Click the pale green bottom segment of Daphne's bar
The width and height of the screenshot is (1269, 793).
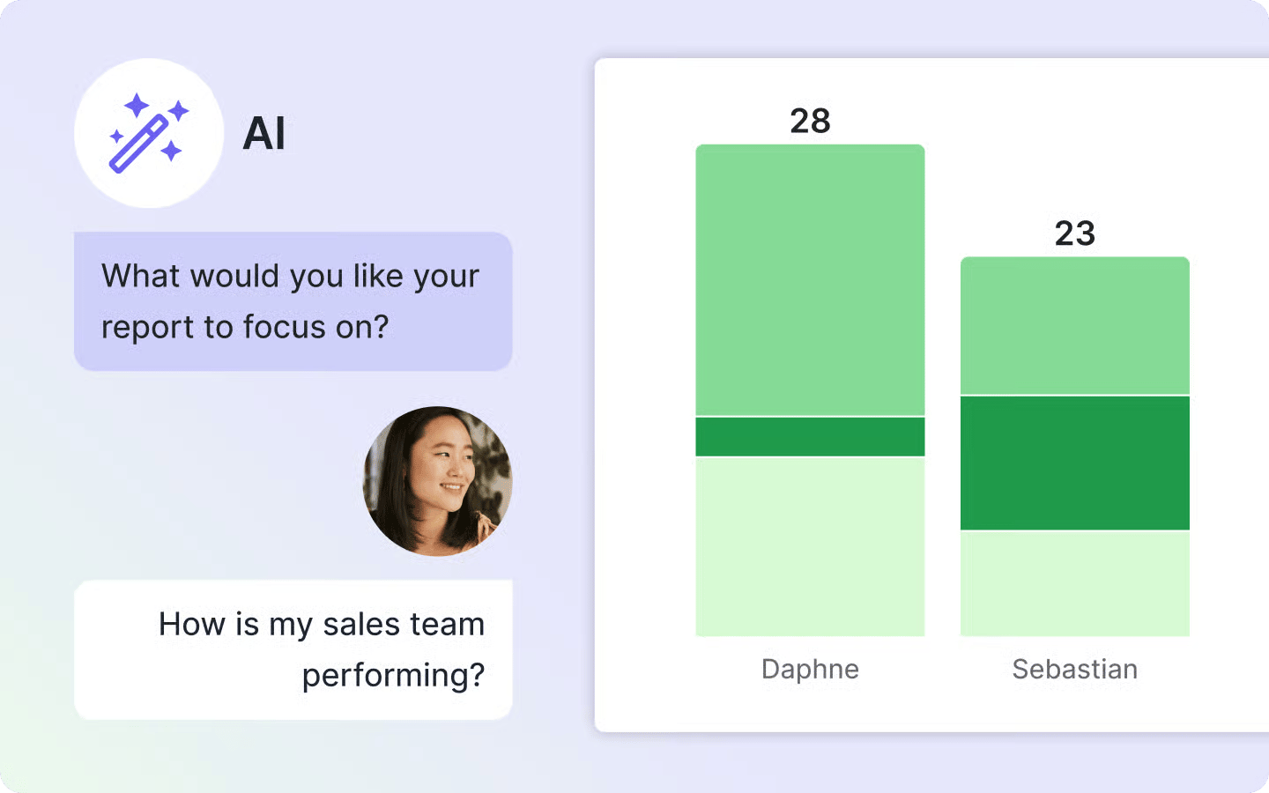click(x=810, y=546)
